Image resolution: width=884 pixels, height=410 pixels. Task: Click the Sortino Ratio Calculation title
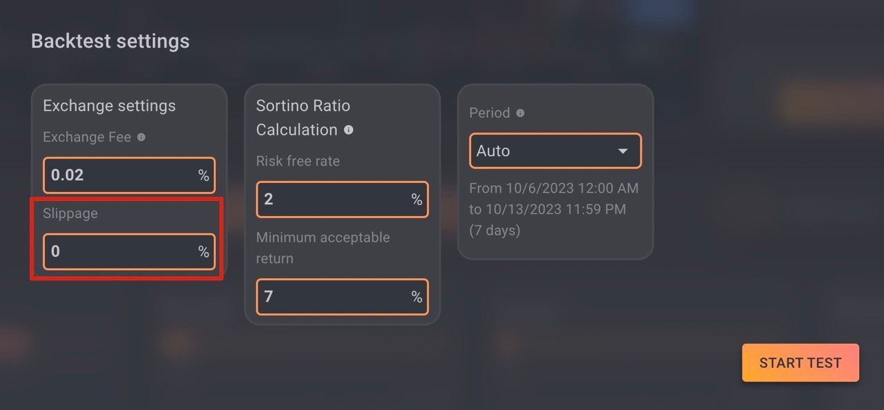click(x=303, y=117)
